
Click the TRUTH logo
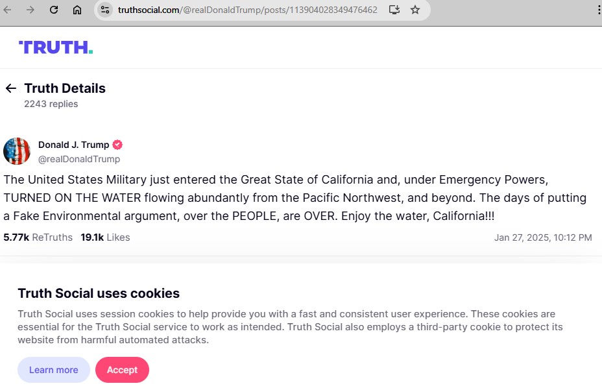pos(56,47)
